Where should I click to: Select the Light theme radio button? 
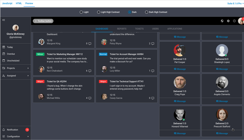[81, 12]
